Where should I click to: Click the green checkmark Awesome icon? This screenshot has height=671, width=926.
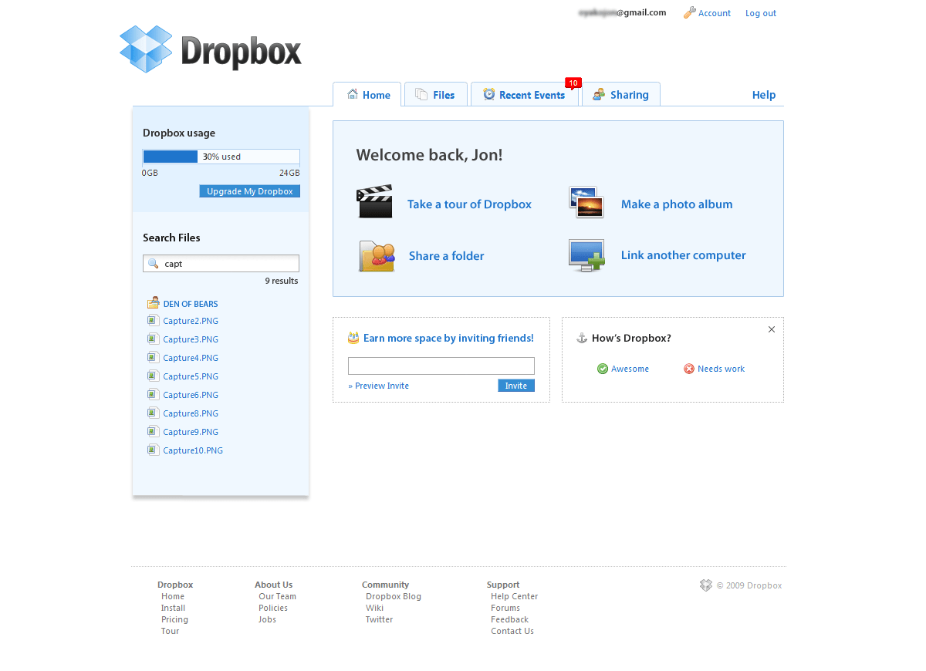(603, 369)
